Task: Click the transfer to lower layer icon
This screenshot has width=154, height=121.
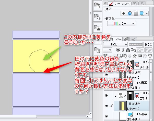Action: (130, 56)
